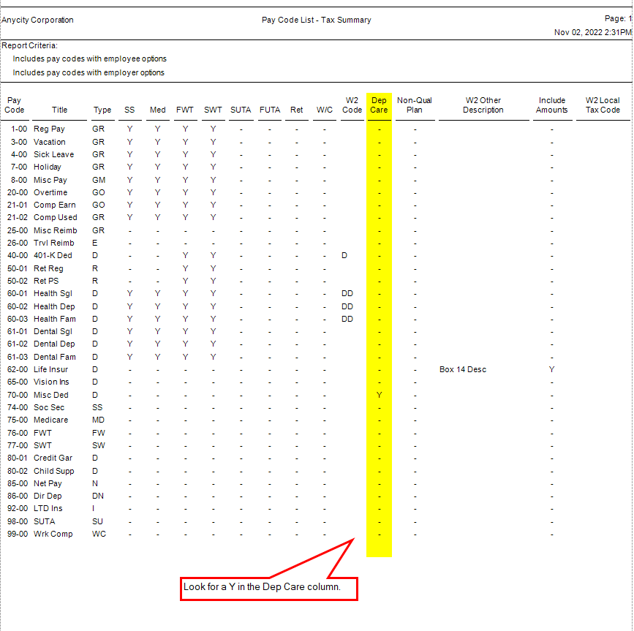Click the 'Ret' column header
The width and height of the screenshot is (634, 631).
coord(296,110)
